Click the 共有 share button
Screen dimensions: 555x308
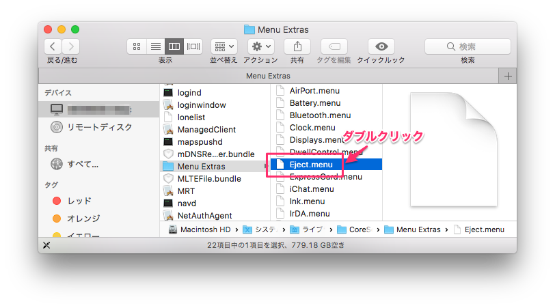tap(297, 46)
